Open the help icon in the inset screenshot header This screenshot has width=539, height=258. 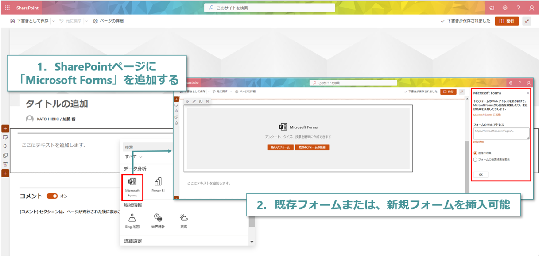click(x=520, y=83)
